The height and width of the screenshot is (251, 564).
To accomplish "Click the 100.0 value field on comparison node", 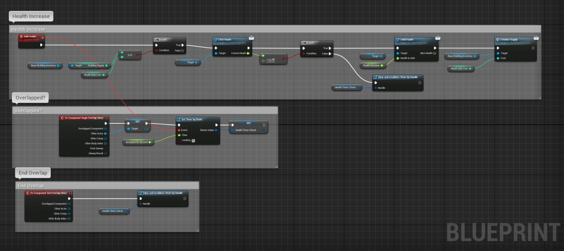I will pos(270,60).
